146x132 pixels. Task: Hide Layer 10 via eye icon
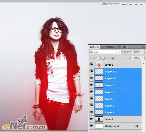(x=91, y=78)
